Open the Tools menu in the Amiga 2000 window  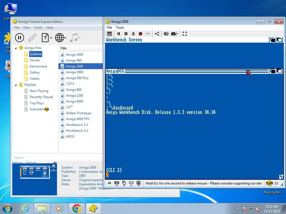[120, 28]
